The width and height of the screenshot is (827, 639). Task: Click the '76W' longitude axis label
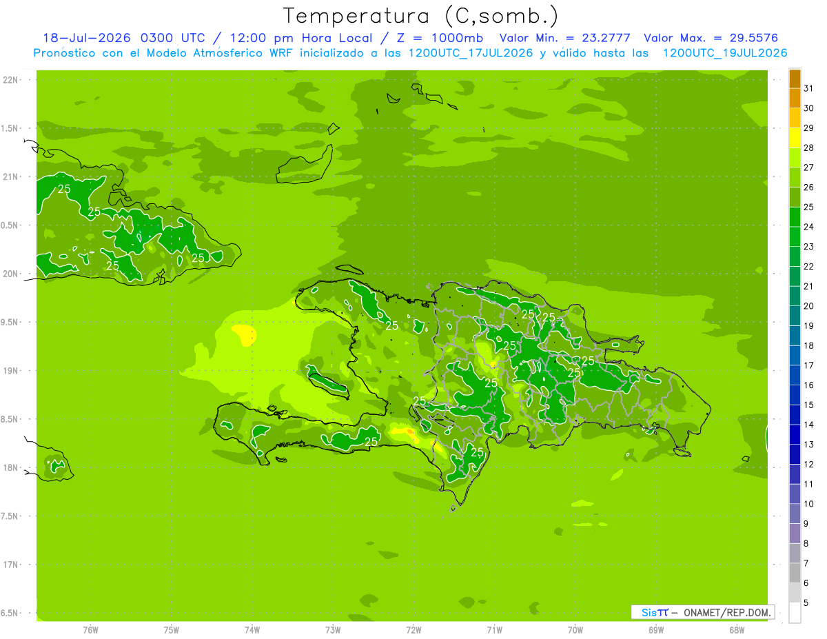pos(90,630)
